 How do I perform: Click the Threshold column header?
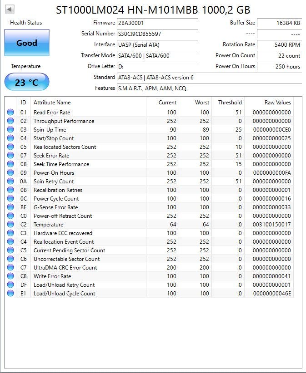pos(230,103)
